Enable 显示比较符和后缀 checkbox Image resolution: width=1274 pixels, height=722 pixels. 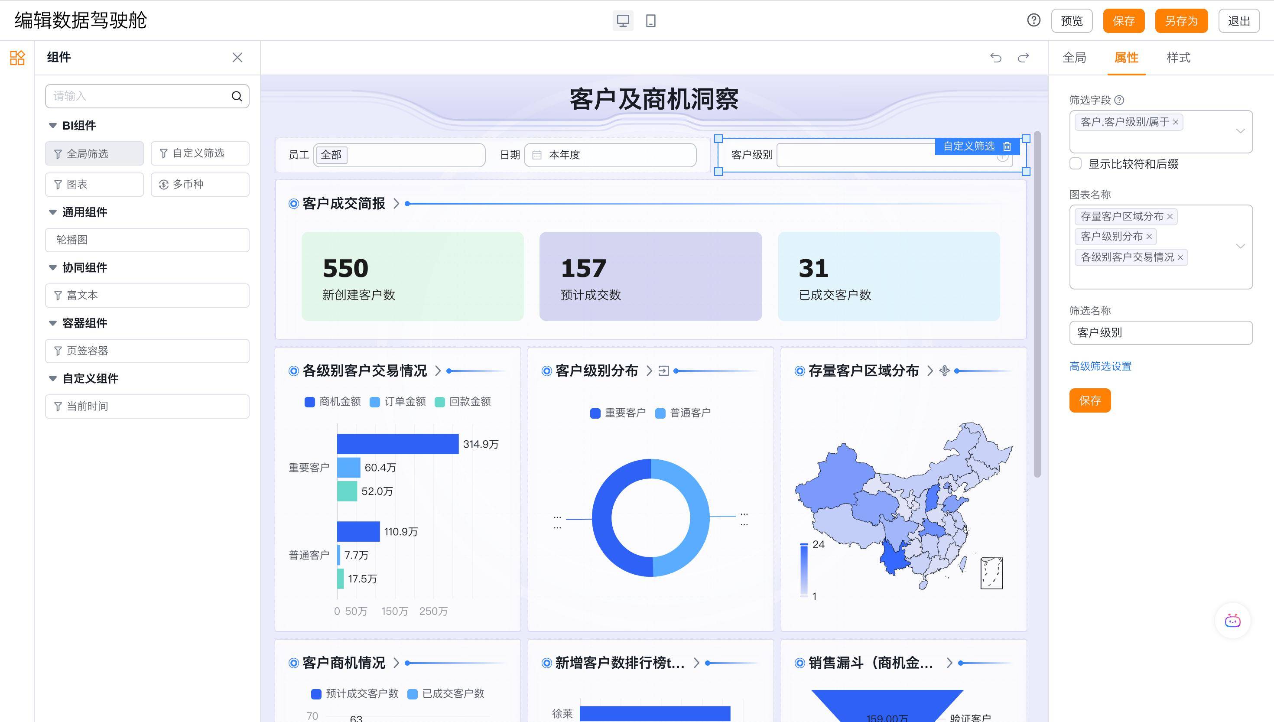tap(1075, 164)
